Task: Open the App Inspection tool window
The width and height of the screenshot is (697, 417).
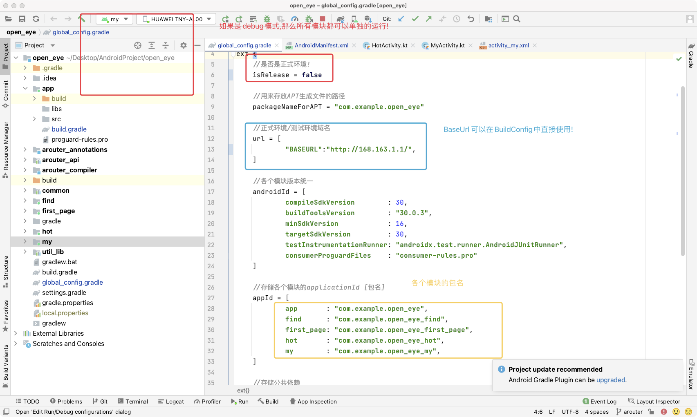Action: click(x=313, y=401)
